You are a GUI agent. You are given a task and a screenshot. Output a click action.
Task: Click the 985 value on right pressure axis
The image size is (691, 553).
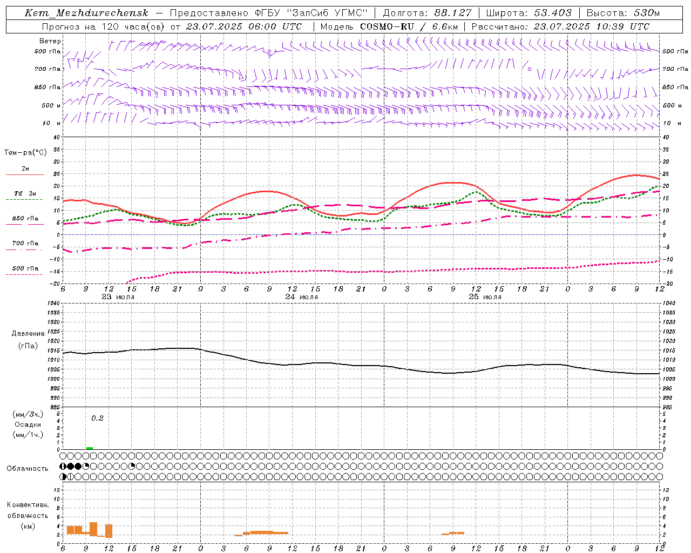click(668, 407)
